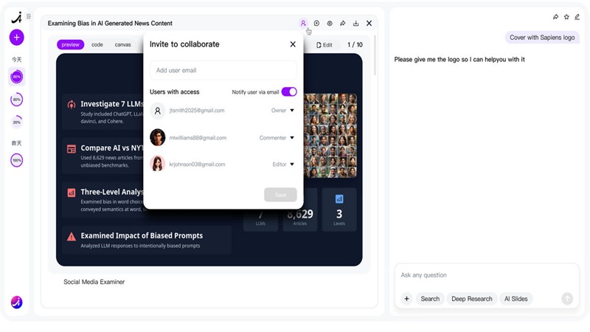The height and width of the screenshot is (332, 590).
Task: Click the pencil edit icon in chat panel
Action: click(577, 16)
